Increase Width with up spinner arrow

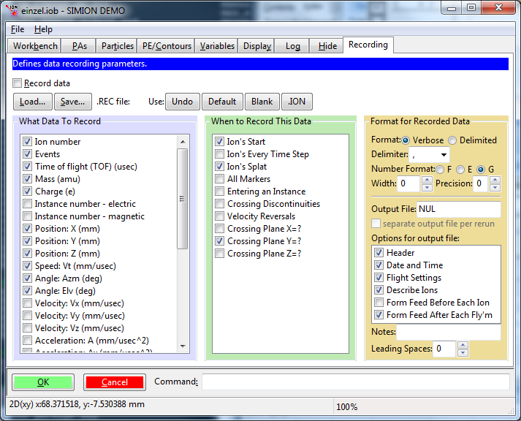tap(427, 180)
